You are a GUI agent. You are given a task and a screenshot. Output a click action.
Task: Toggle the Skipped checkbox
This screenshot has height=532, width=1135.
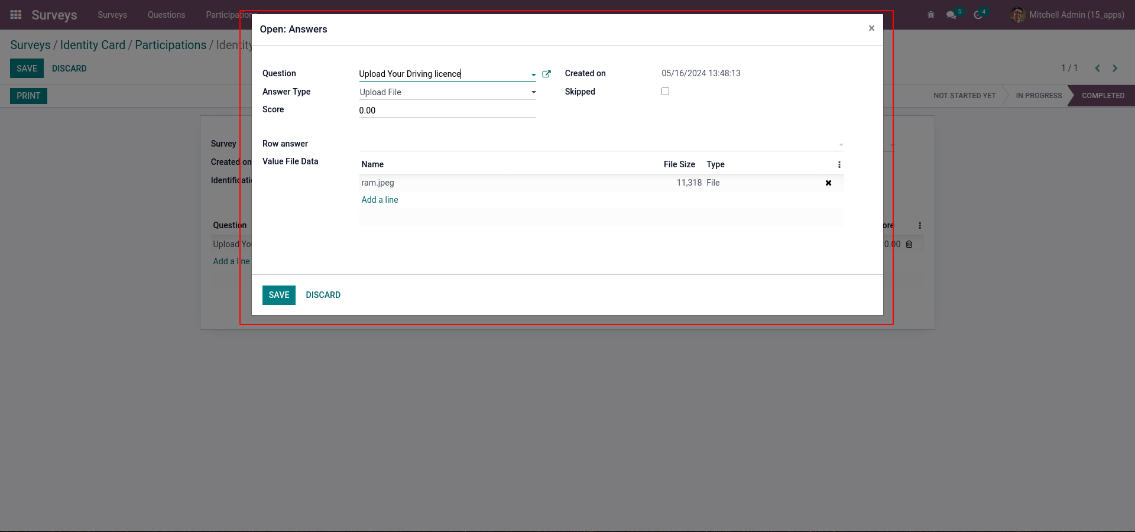click(x=665, y=92)
